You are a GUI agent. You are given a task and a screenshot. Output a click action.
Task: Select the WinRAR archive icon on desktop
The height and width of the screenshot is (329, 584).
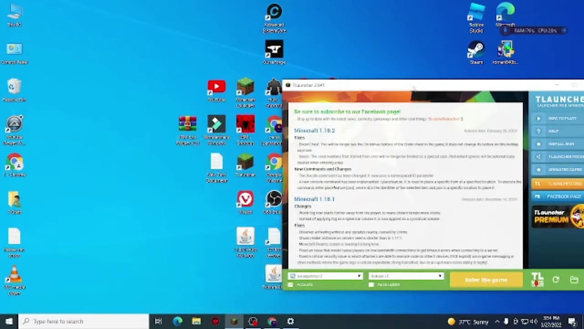pyautogui.click(x=188, y=131)
